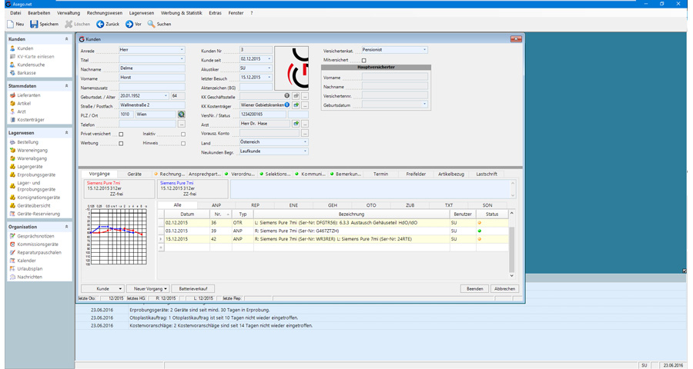Image resolution: width=693 pixels, height=369 pixels.
Task: Open Geräte-Reservierung in sidebar
Action: click(x=38, y=214)
